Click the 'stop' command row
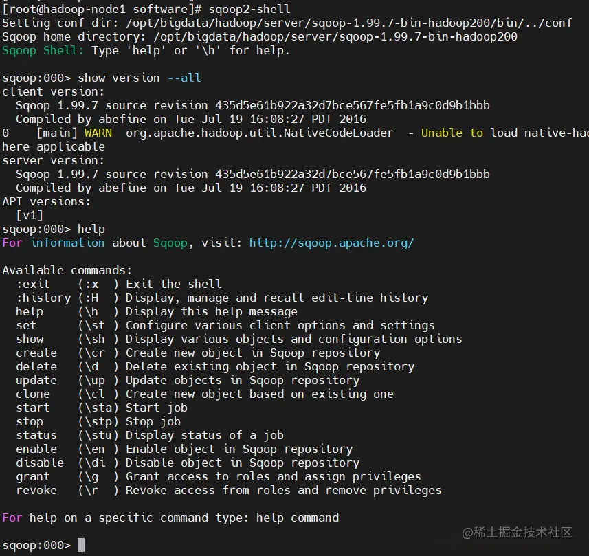The width and height of the screenshot is (589, 556). click(x=98, y=422)
